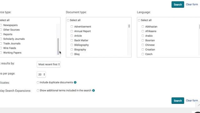Click the Source type list scrollbar
Image resolution: width=200 pixels, height=113 pixels.
58,46
